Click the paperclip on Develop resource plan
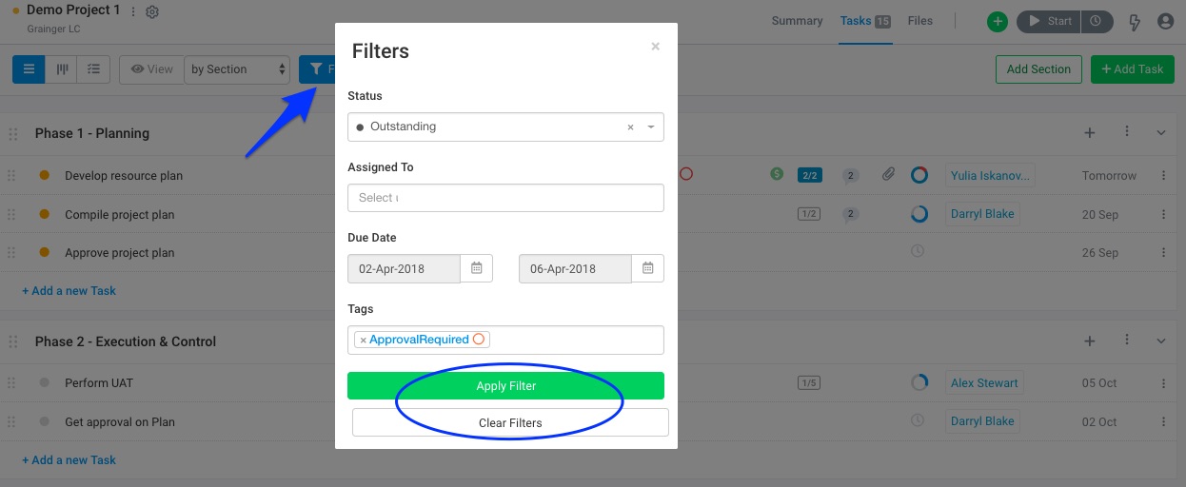 click(887, 174)
